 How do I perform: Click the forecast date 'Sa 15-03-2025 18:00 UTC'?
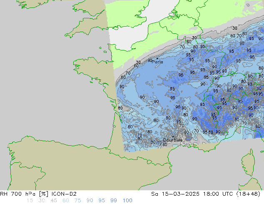[x=192, y=194]
